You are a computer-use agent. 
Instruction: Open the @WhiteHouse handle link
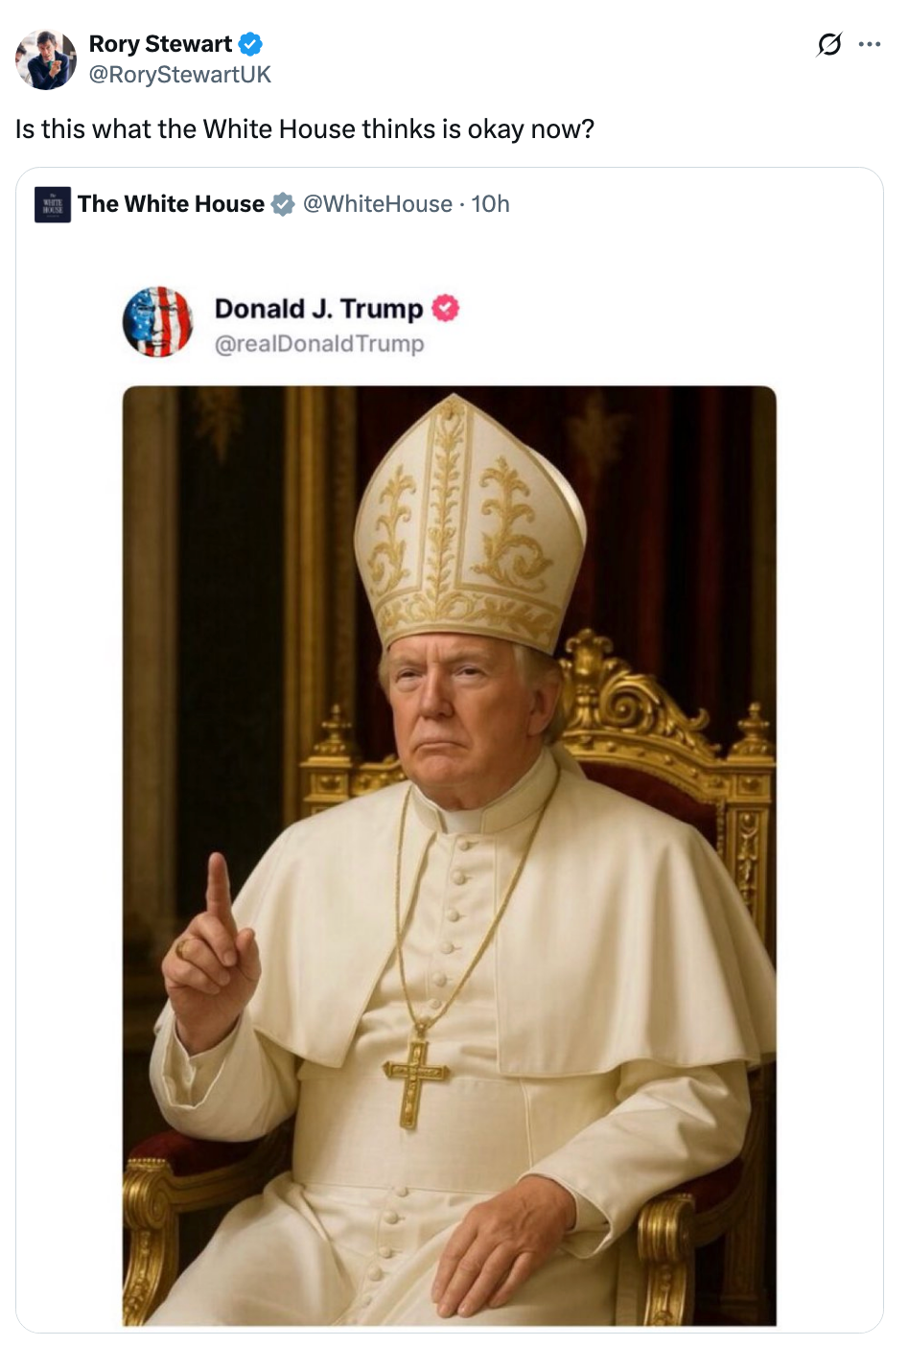point(378,204)
